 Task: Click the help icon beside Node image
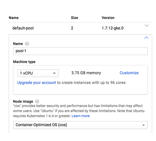click(x=37, y=101)
